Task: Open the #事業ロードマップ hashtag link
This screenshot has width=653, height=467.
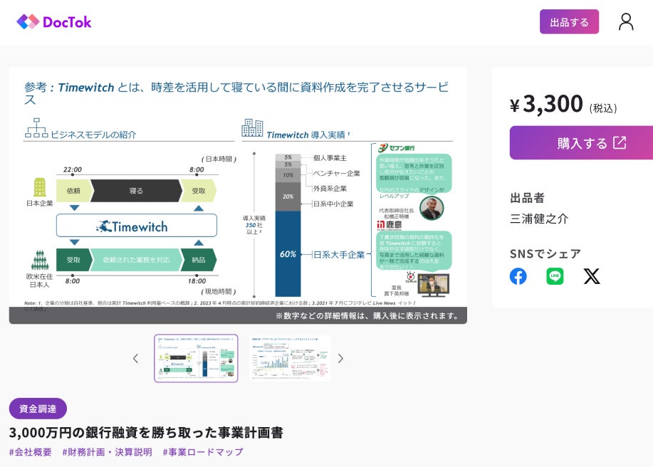Action: point(203,452)
